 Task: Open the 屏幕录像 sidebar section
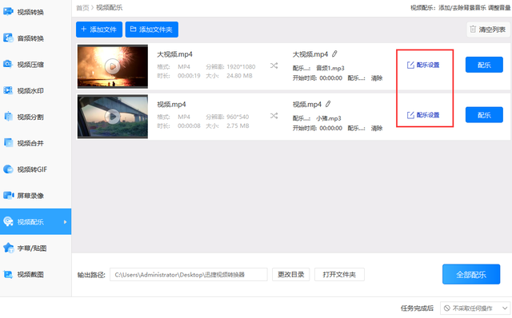click(x=35, y=196)
